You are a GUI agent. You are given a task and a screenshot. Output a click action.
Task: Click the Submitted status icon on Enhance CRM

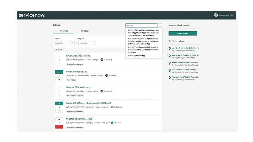102,91
